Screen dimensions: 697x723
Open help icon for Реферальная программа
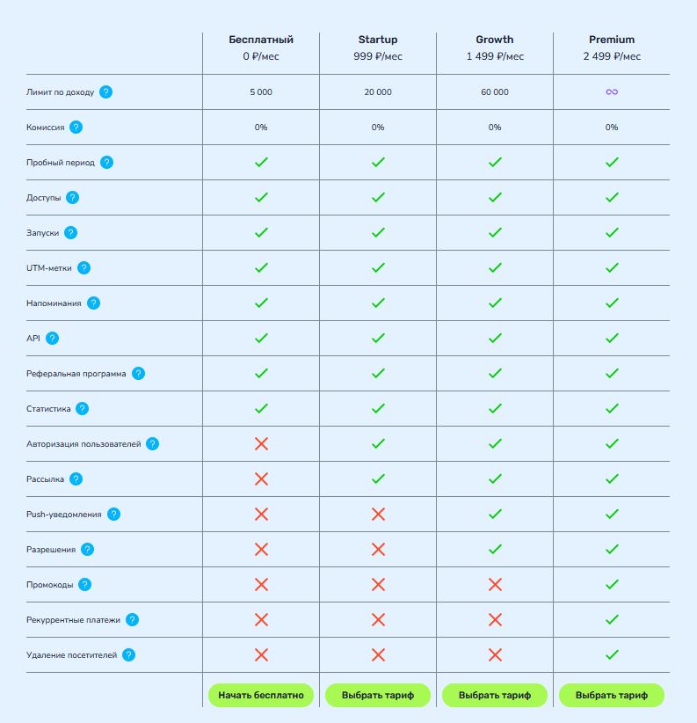[138, 373]
